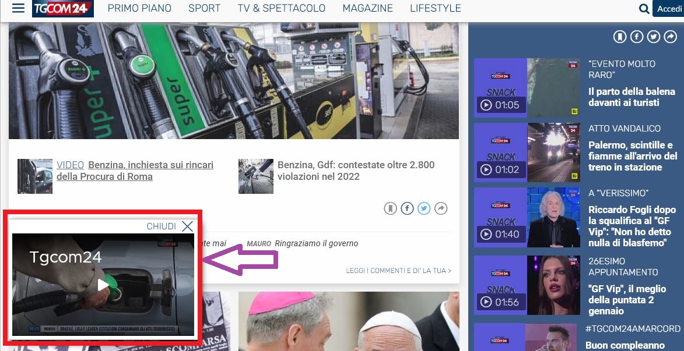The height and width of the screenshot is (351, 684).
Task: Click the TGCOM24 logo
Action: point(63,8)
